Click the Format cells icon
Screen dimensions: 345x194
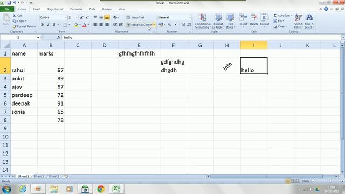pyautogui.click(x=265, y=18)
